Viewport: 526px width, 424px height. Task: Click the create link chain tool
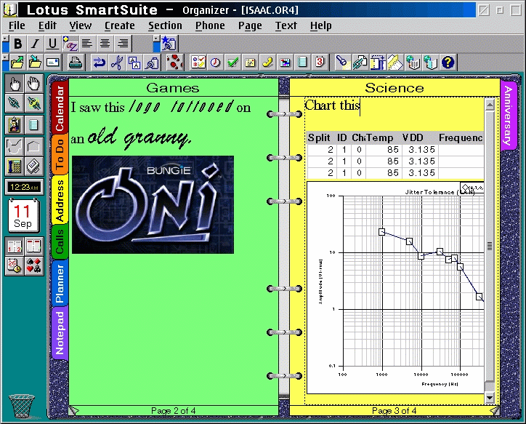tap(15, 103)
